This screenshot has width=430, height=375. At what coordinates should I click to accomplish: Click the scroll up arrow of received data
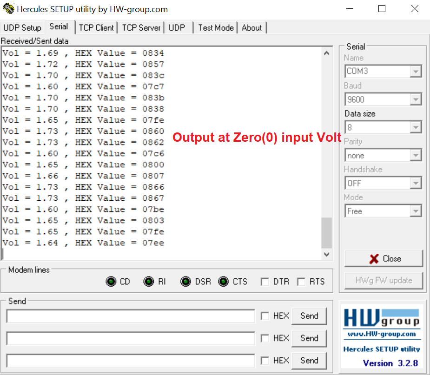(326, 53)
